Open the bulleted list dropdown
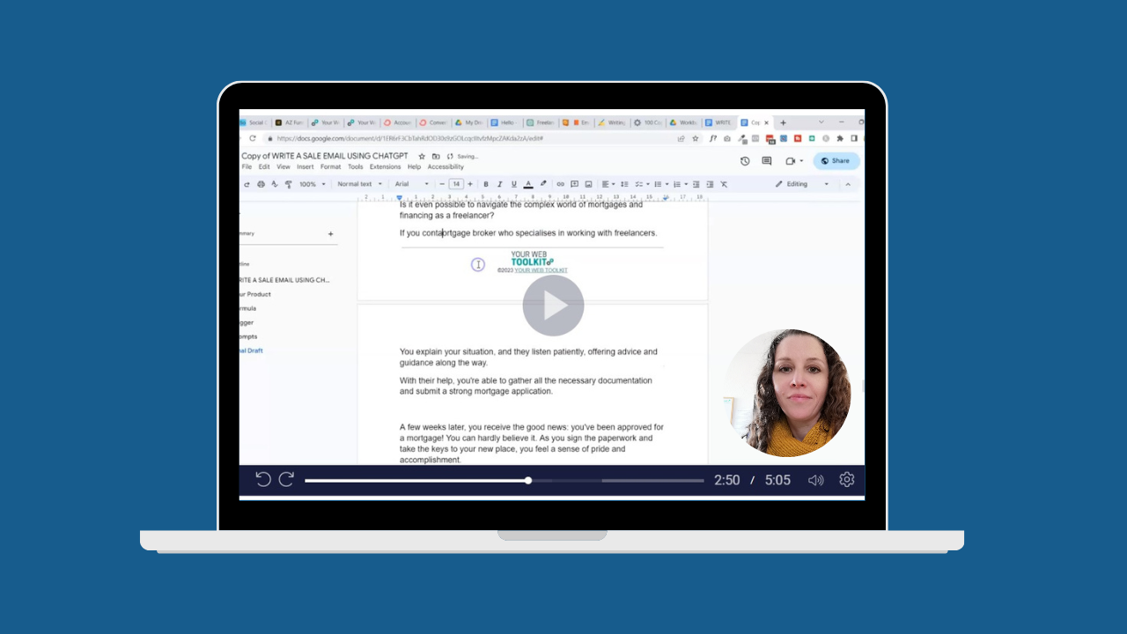1127x634 pixels. tap(660, 184)
